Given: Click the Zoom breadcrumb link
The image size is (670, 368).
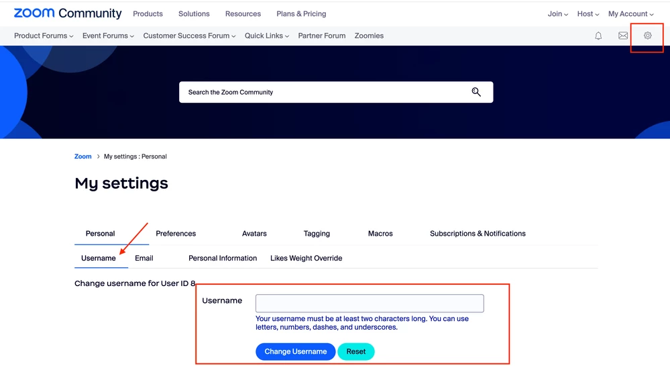Looking at the screenshot, I should tap(83, 156).
